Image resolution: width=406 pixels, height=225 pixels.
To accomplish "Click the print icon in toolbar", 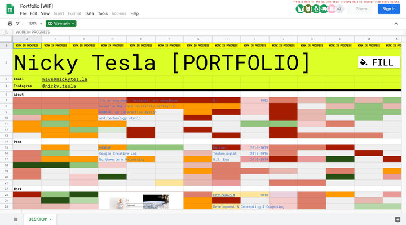I will [x=10, y=24].
